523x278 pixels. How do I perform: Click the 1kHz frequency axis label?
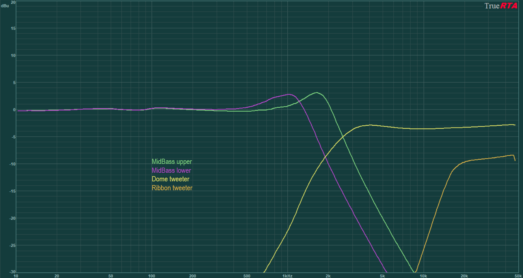(x=287, y=276)
